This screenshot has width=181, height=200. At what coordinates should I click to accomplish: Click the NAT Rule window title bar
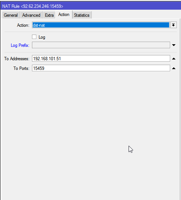point(91,6)
